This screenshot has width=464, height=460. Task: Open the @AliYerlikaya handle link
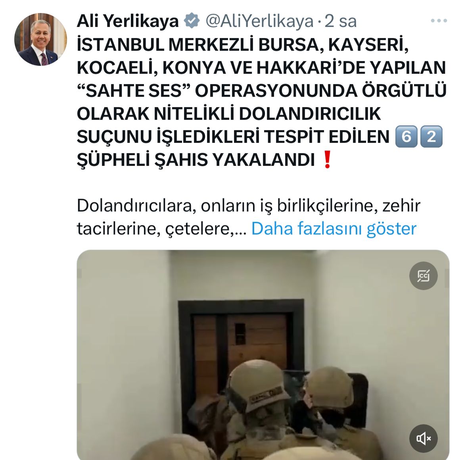(x=259, y=21)
